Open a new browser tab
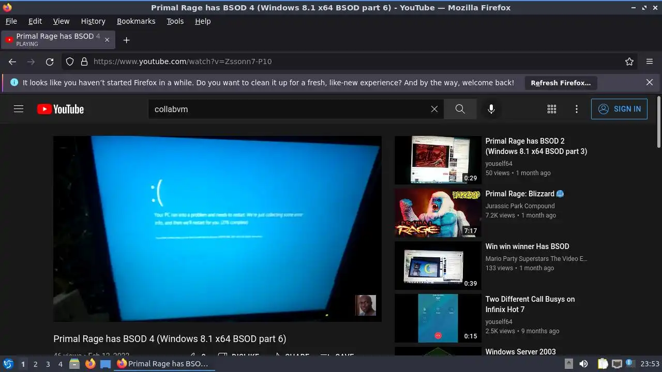The width and height of the screenshot is (662, 372). pyautogui.click(x=126, y=40)
